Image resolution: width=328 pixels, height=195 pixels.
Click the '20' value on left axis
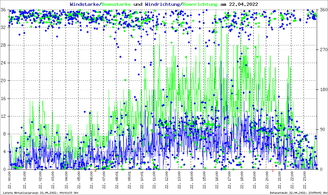[x=4, y=81]
